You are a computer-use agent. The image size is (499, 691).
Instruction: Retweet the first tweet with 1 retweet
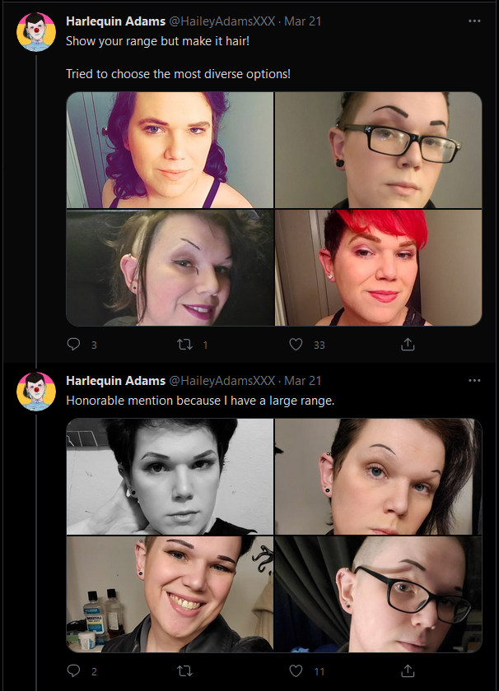point(185,344)
